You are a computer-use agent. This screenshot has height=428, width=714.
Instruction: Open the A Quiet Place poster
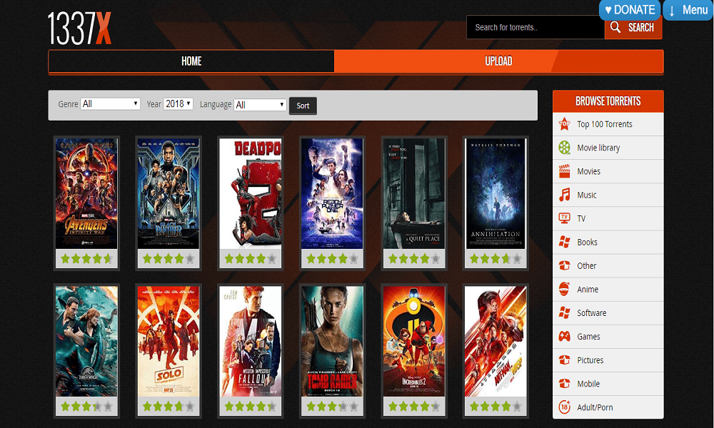point(414,194)
